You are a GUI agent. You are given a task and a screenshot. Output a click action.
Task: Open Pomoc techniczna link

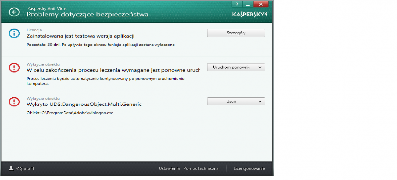(x=201, y=169)
